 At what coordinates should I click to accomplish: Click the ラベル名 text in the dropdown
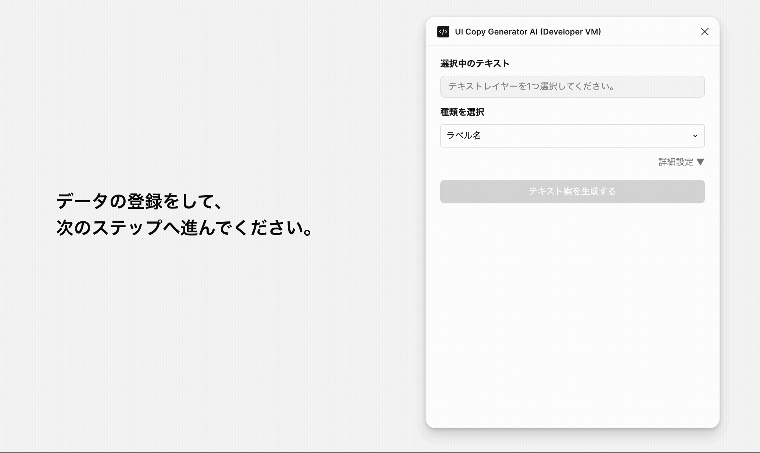[x=464, y=136]
